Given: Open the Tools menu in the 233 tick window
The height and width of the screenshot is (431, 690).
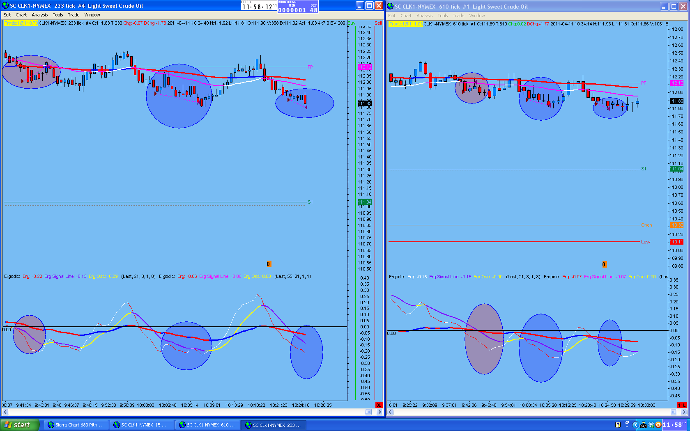Looking at the screenshot, I should point(58,15).
